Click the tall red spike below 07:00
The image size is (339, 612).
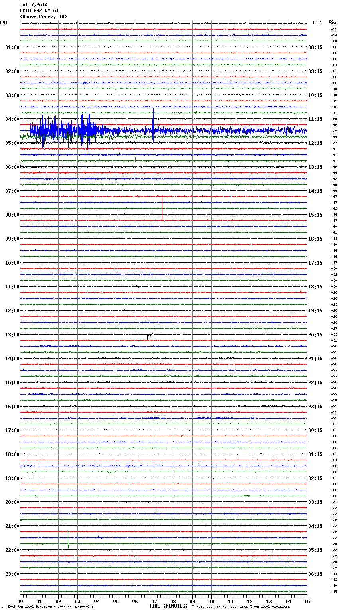point(162,208)
